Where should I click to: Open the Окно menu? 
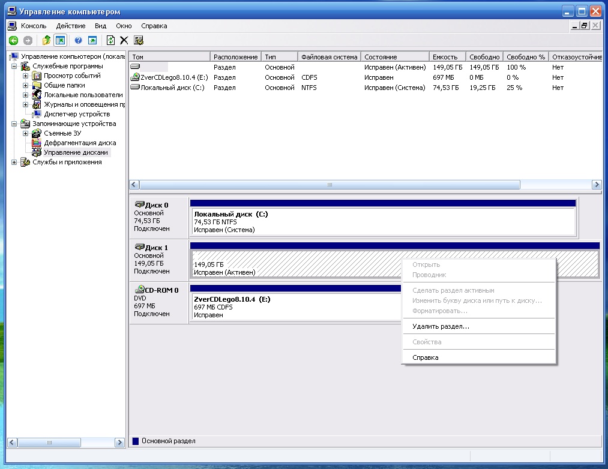pyautogui.click(x=124, y=26)
